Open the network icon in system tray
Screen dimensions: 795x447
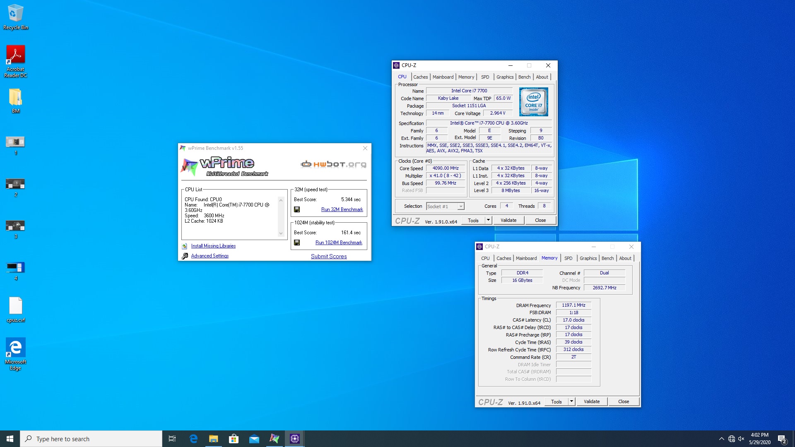pos(732,439)
